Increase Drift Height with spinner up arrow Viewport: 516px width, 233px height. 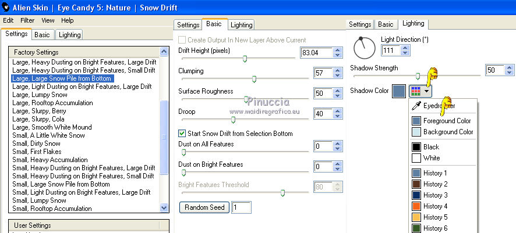(337, 50)
